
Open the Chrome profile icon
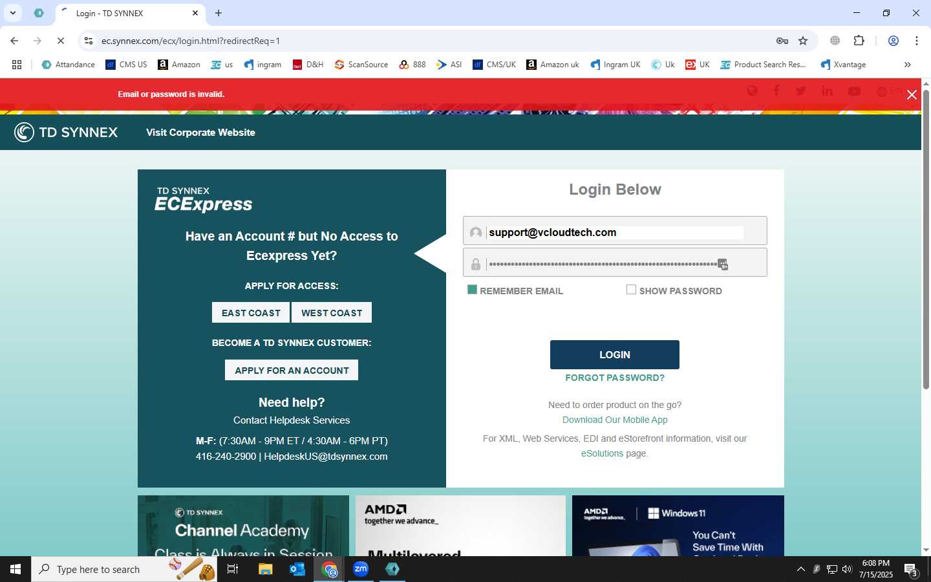(894, 41)
